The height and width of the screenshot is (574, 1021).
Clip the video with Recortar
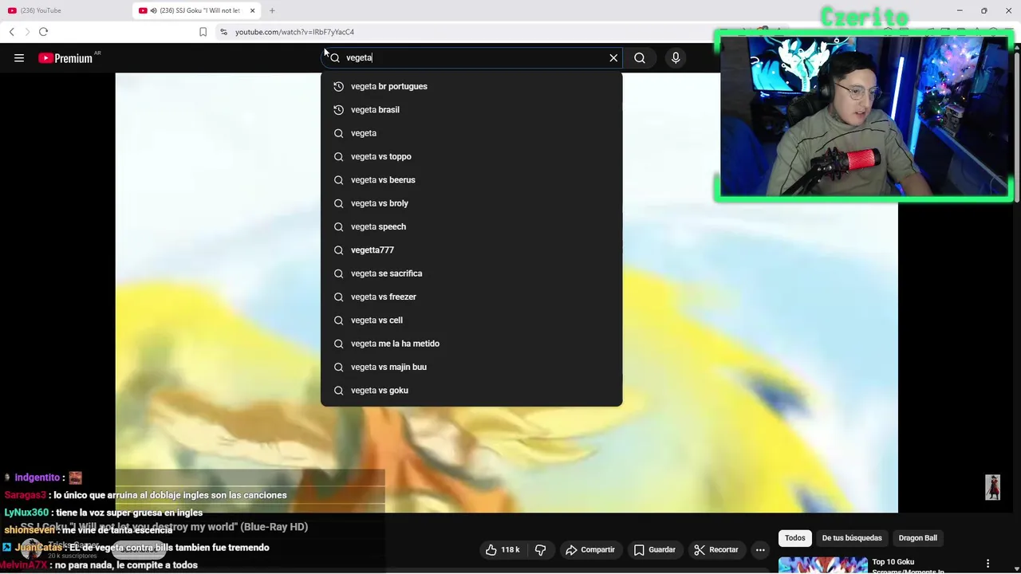[716, 549]
